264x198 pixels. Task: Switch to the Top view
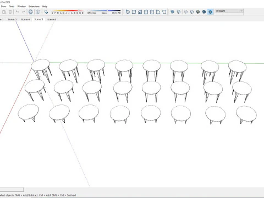(134, 12)
